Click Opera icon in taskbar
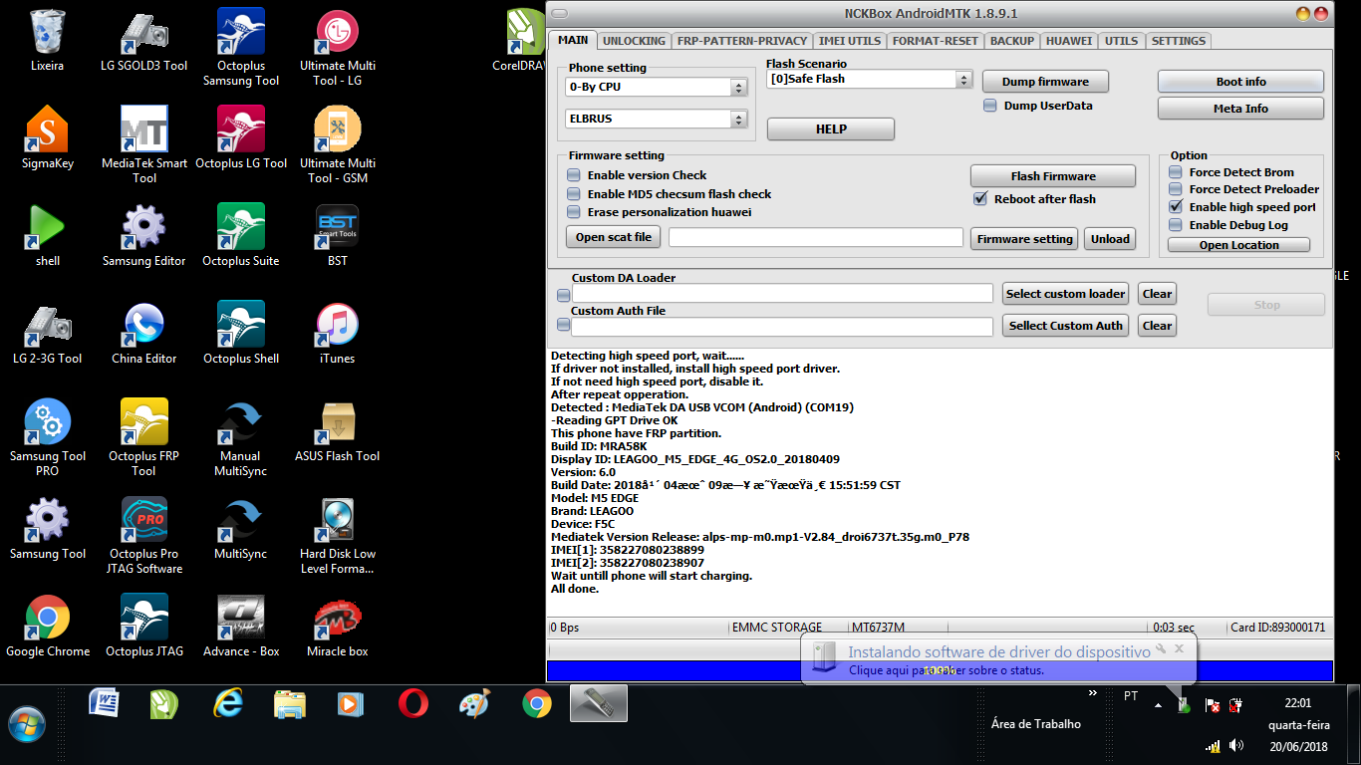Screen dimensions: 1361x765 [x=412, y=704]
